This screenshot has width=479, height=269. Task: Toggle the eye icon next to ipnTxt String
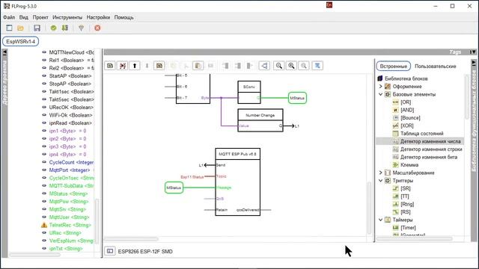click(x=44, y=249)
